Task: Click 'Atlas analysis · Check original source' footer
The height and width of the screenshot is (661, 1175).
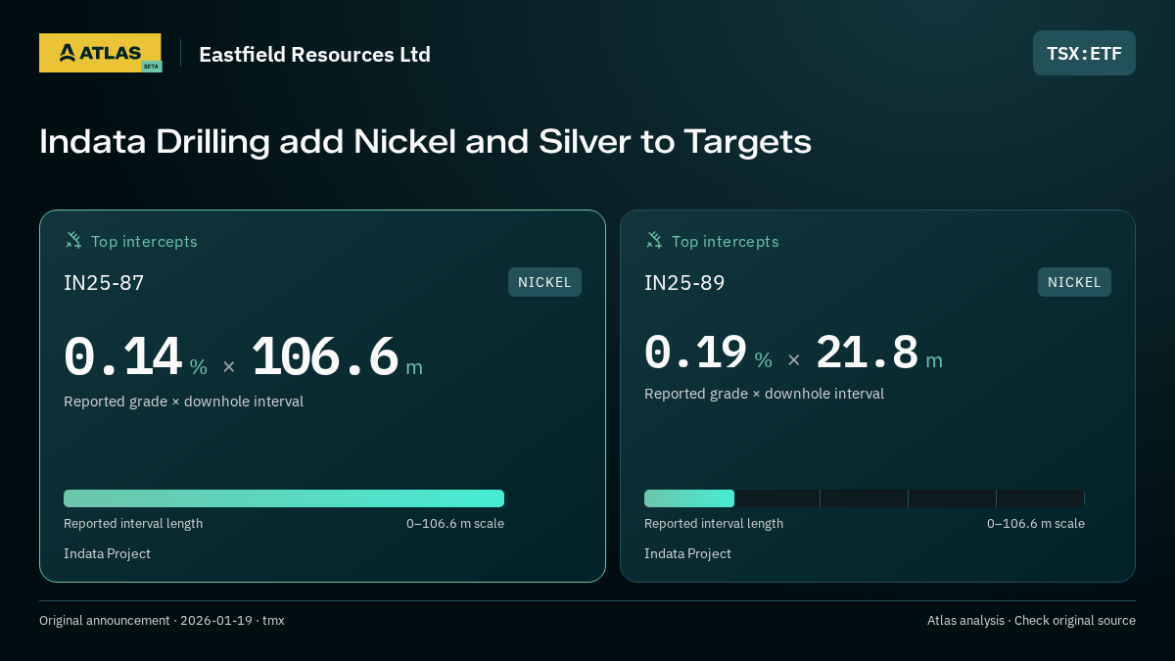Action: point(1031,621)
